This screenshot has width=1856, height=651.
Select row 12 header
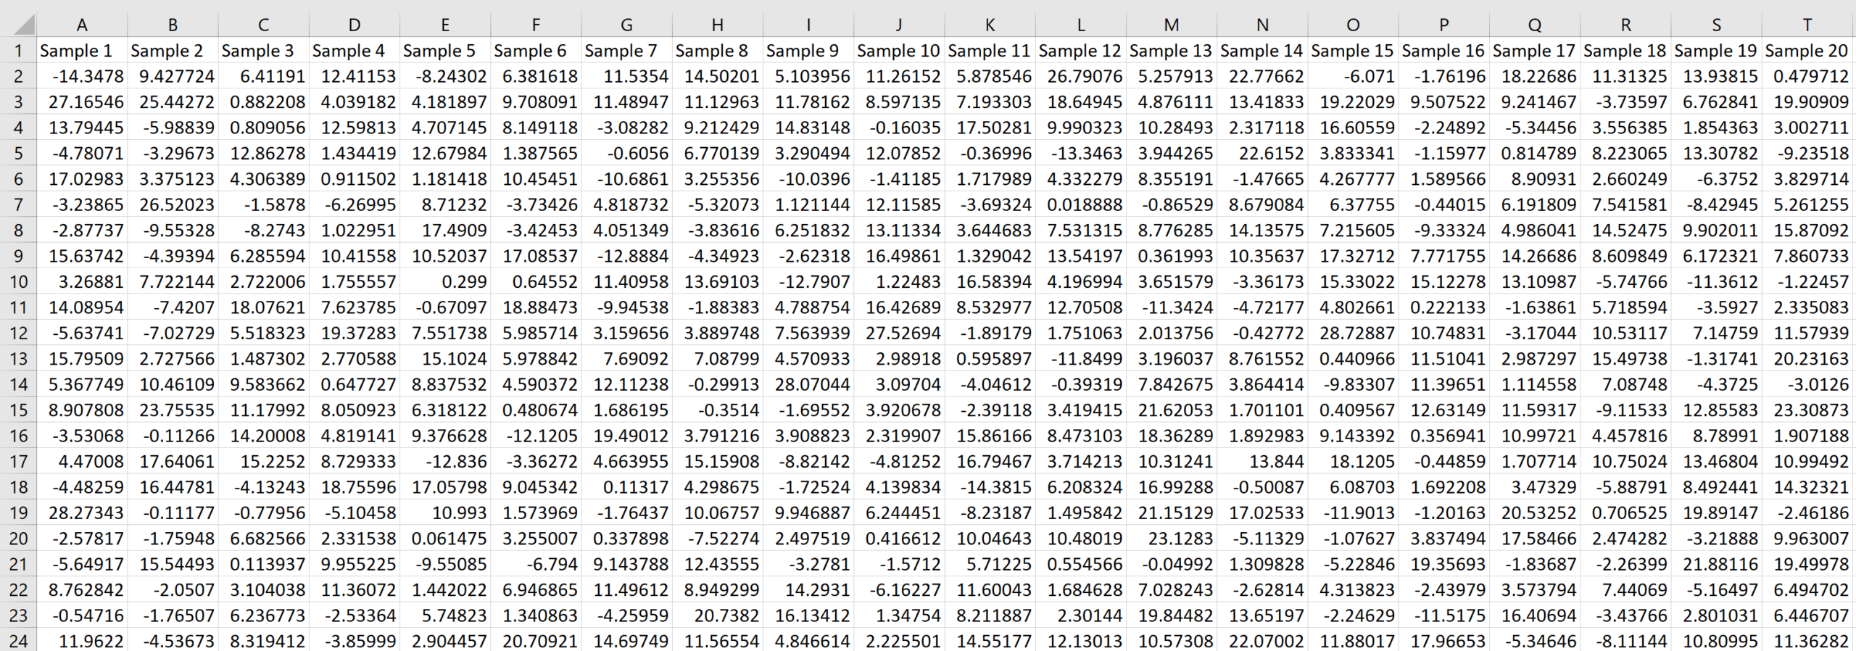coord(18,333)
